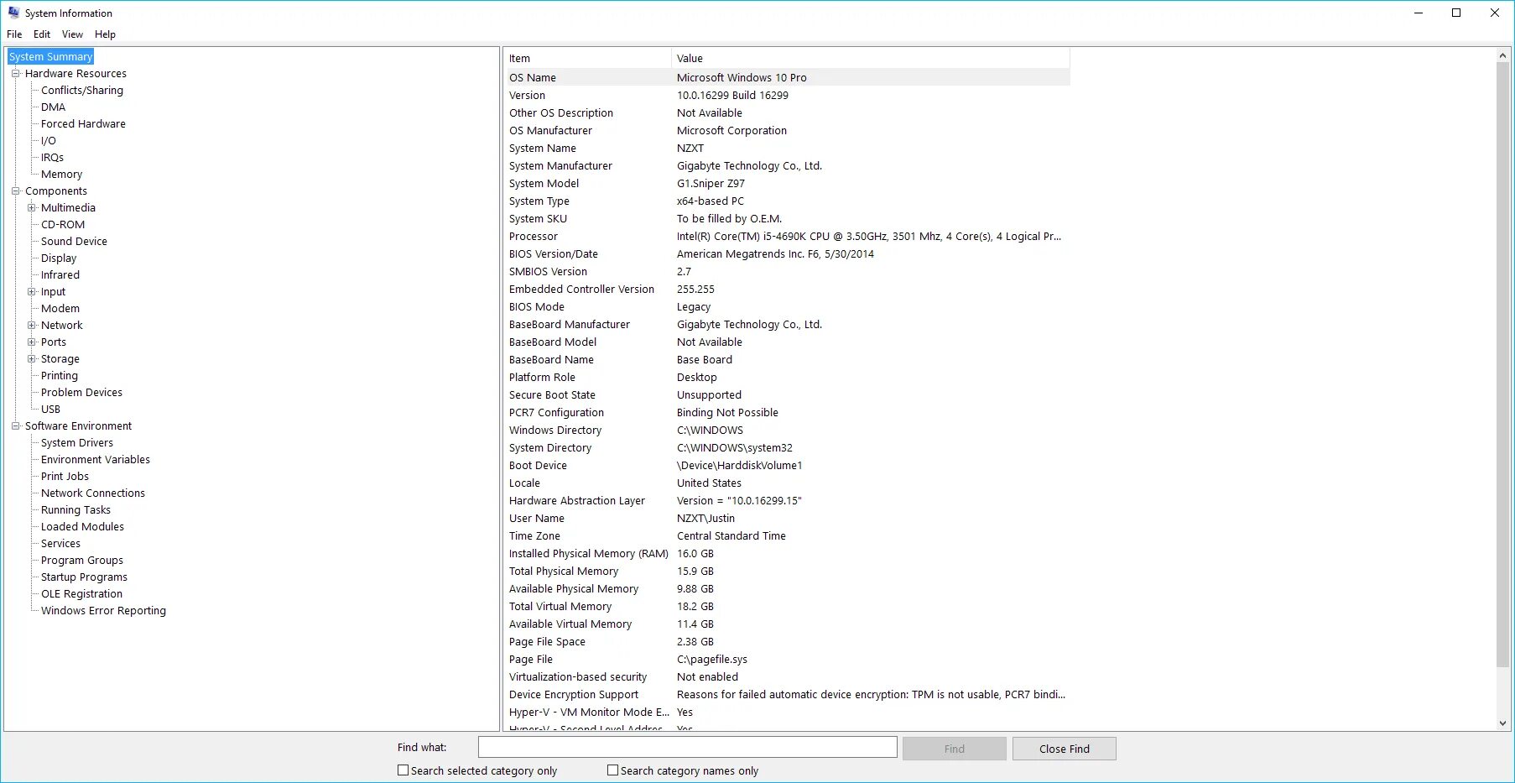This screenshot has height=783, width=1515.
Task: Select Modem tree item
Action: click(60, 308)
